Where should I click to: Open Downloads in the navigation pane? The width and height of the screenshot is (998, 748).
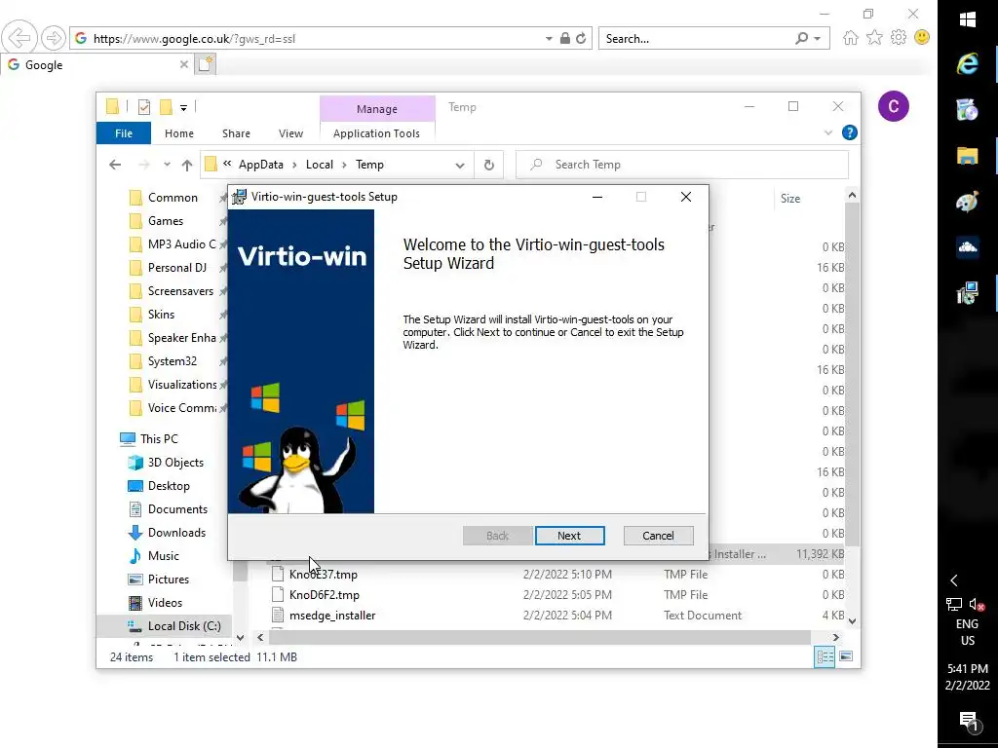pyautogui.click(x=177, y=533)
